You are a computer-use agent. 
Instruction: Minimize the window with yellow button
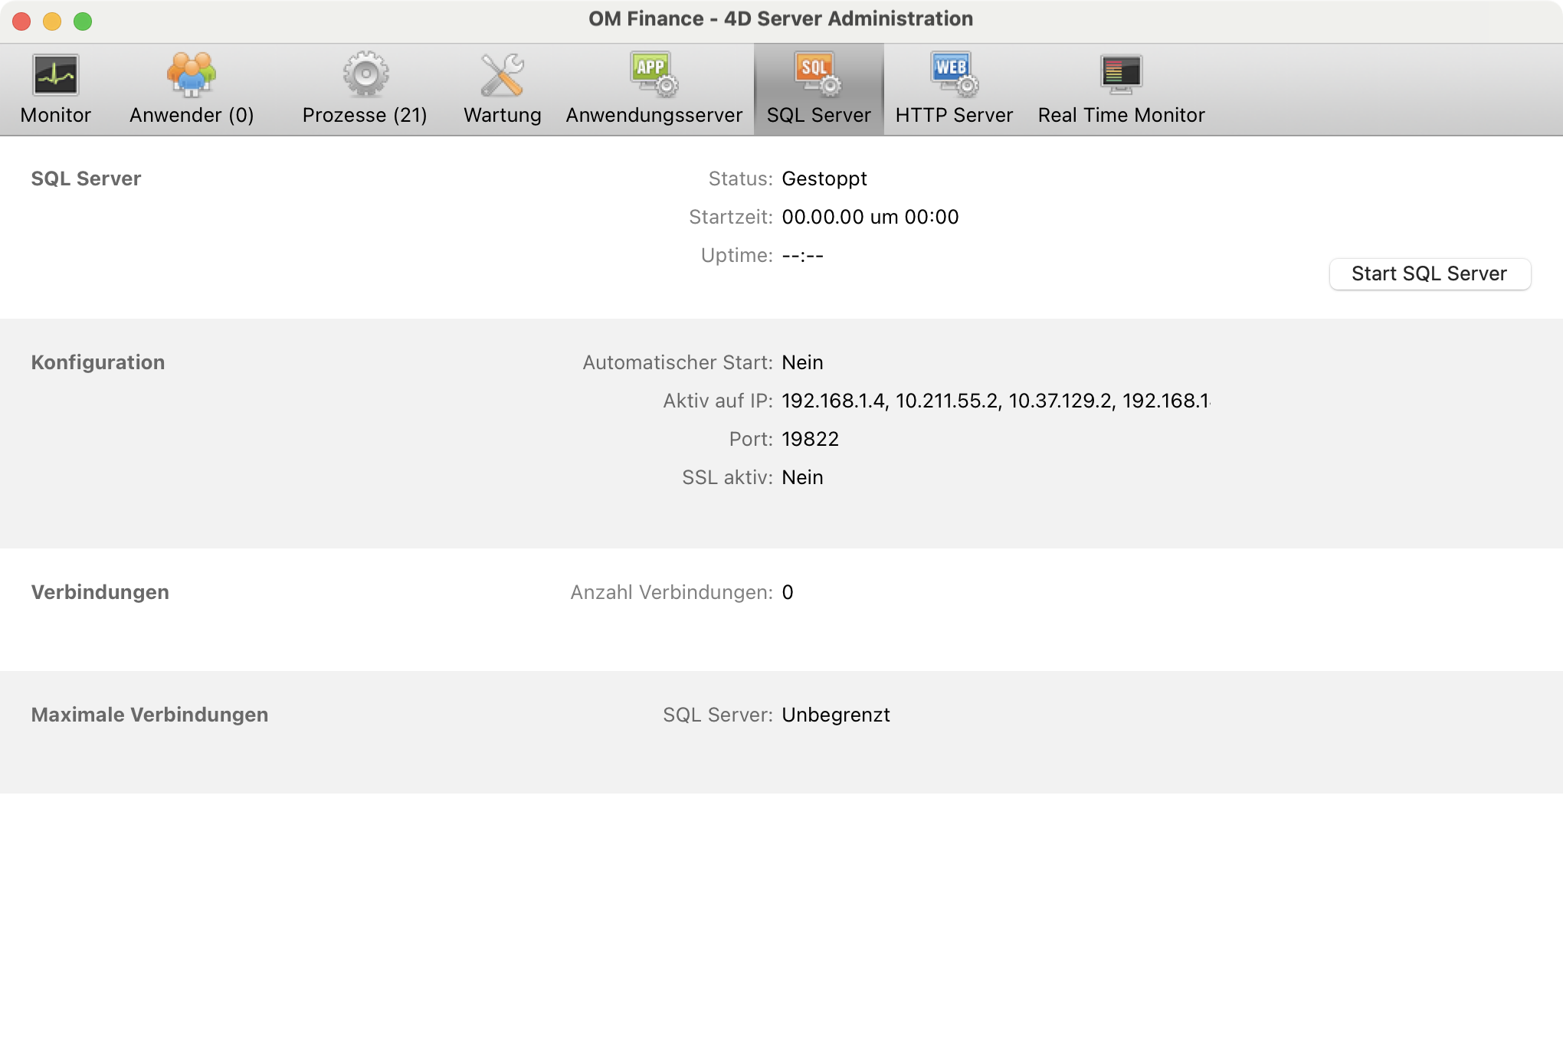click(x=52, y=21)
